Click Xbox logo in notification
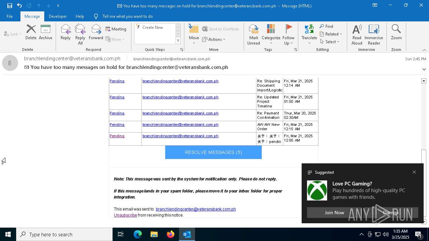The width and height of the screenshot is (429, 241). pyautogui.click(x=317, y=190)
